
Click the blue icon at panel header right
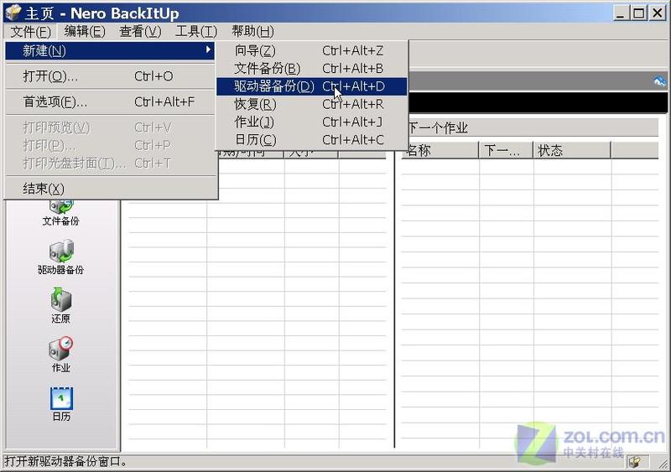pos(659,80)
